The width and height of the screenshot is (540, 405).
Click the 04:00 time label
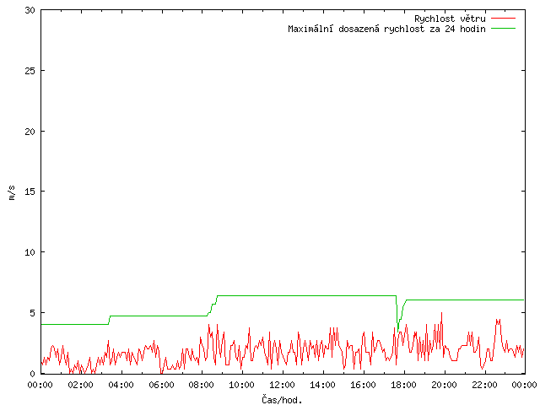coord(121,385)
